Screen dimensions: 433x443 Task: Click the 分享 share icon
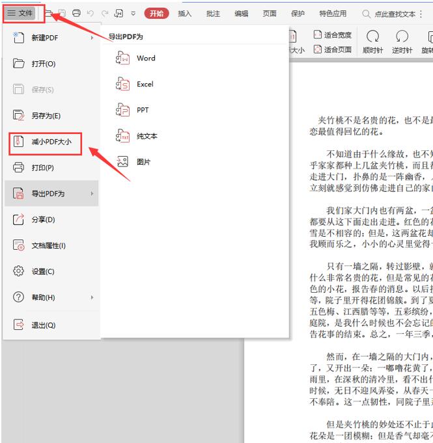click(x=18, y=219)
